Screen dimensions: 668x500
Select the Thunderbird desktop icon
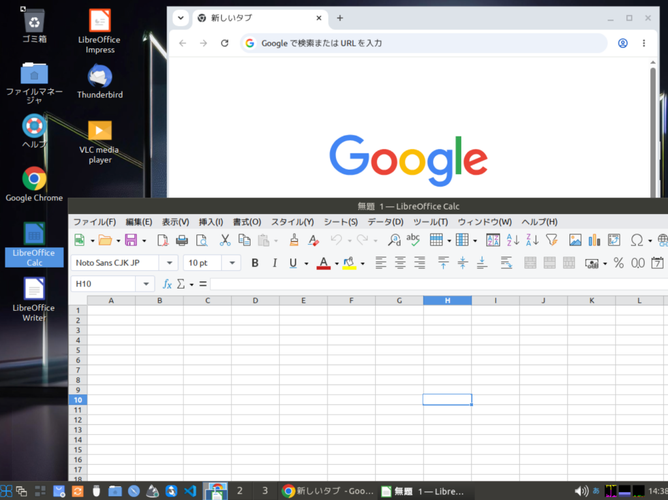click(x=100, y=82)
